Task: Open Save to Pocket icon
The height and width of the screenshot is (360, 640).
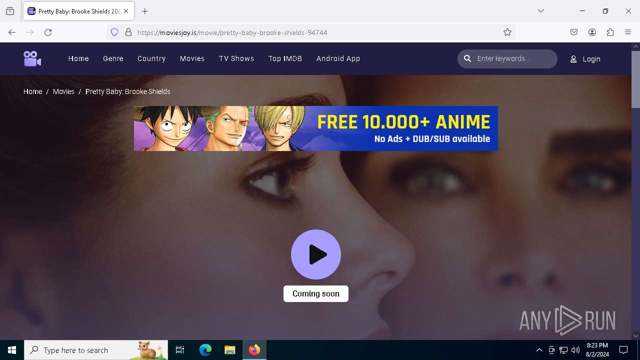Action: pyautogui.click(x=574, y=32)
